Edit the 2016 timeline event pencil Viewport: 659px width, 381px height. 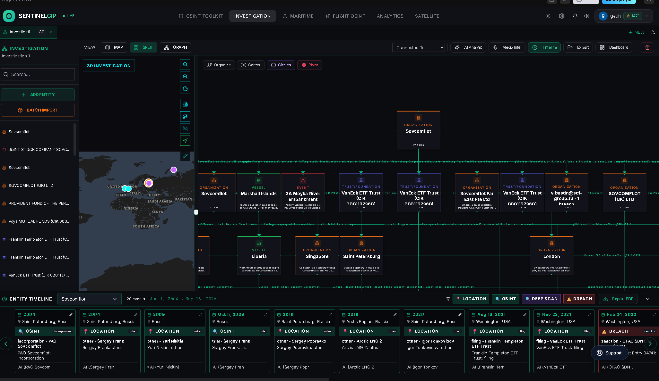(330, 315)
